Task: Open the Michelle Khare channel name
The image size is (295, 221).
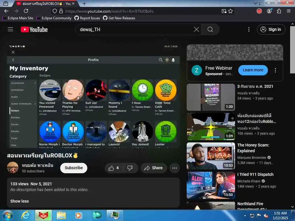Action: tap(249, 181)
